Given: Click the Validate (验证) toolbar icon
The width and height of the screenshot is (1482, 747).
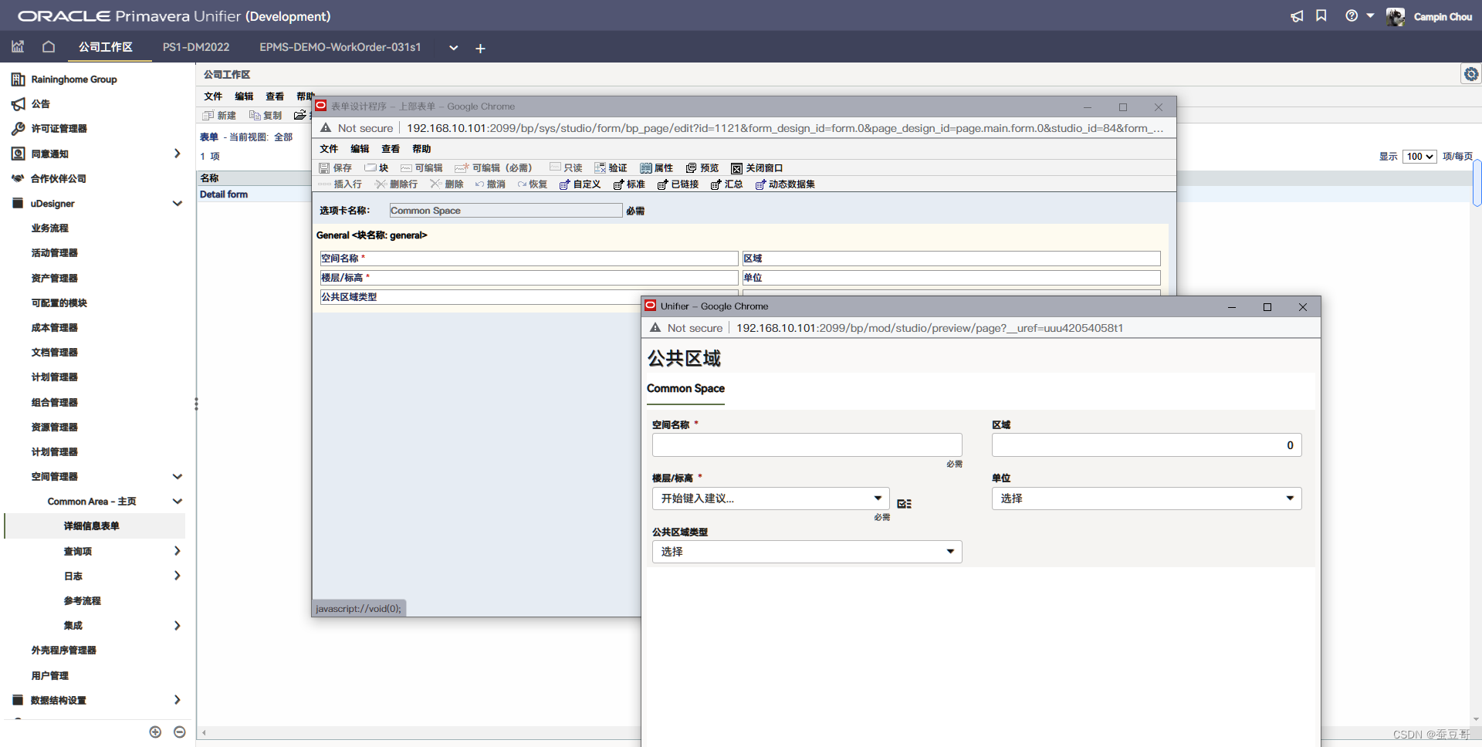Looking at the screenshot, I should 600,168.
